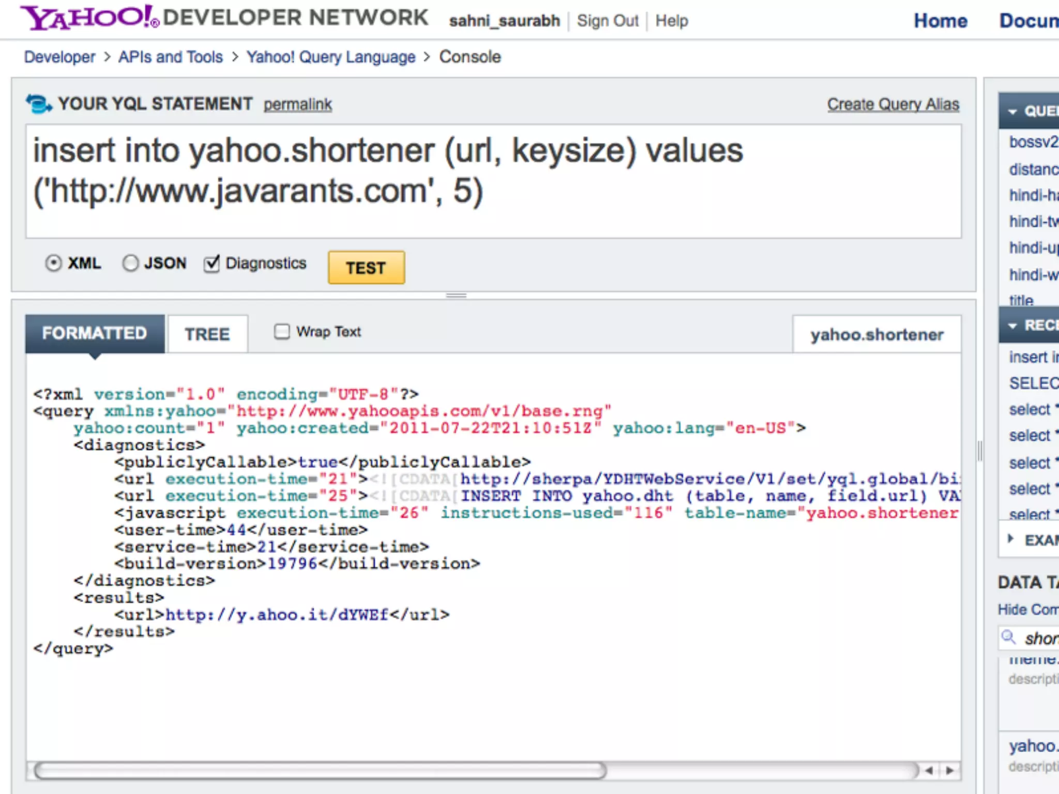The image size is (1059, 794).
Task: Go to Home in top navigation
Action: [941, 21]
